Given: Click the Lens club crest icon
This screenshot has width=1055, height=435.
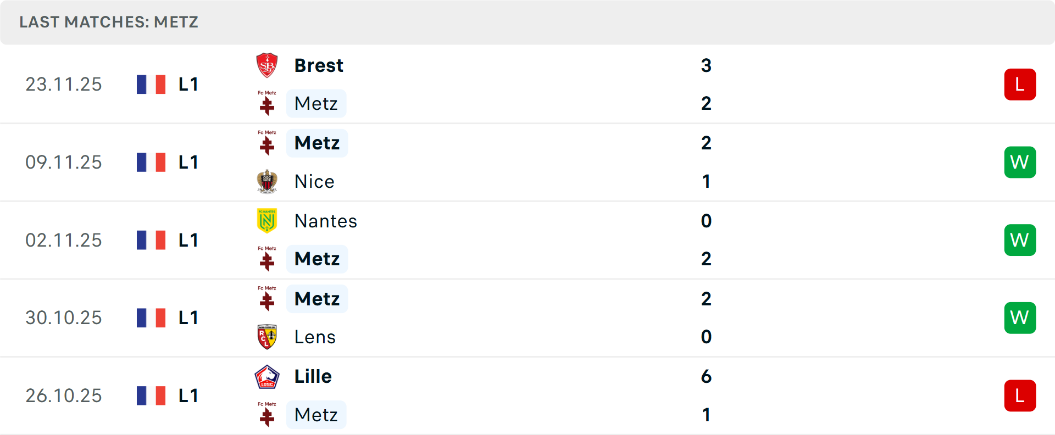Looking at the screenshot, I should tap(267, 337).
